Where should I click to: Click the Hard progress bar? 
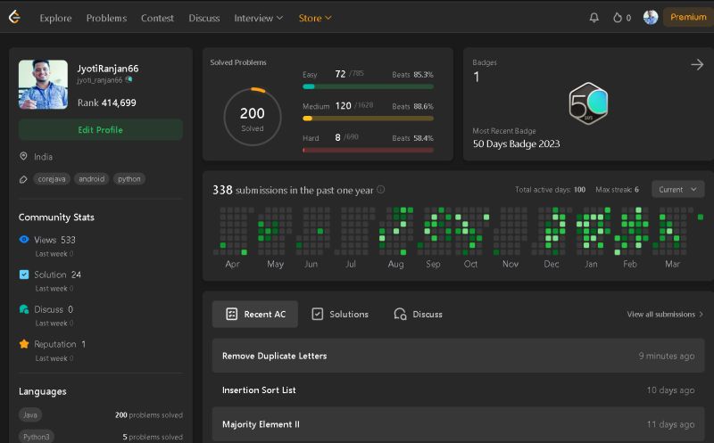point(368,150)
